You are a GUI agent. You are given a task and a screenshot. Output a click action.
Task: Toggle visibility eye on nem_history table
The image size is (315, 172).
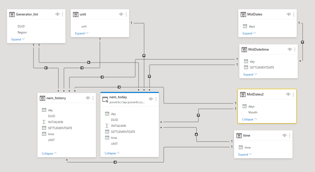click(x=88, y=98)
